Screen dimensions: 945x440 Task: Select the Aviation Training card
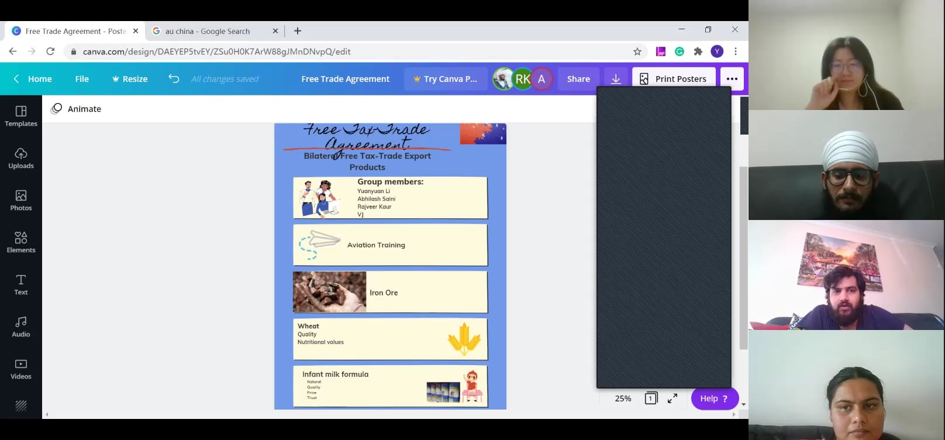tap(390, 245)
